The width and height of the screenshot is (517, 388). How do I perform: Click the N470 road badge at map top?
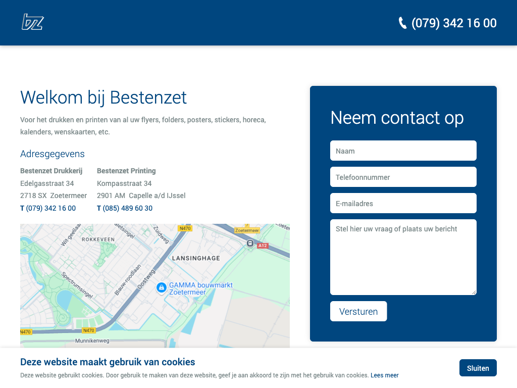(185, 228)
